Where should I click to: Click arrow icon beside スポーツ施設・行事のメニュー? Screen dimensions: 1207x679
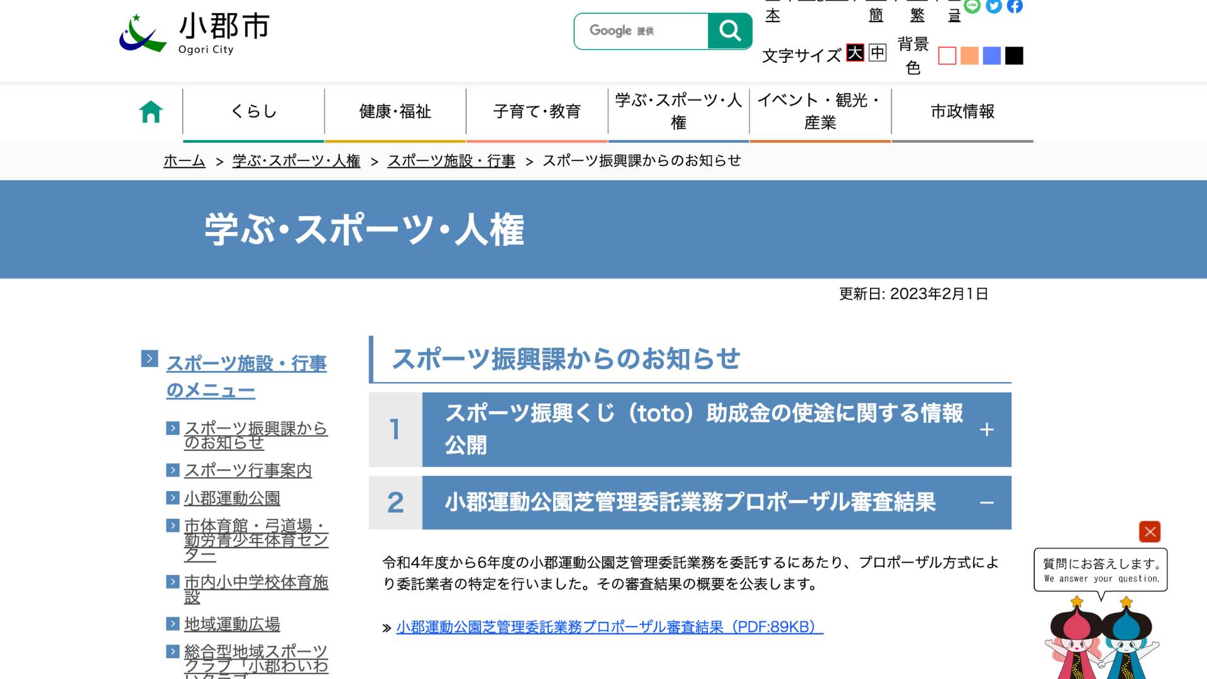pyautogui.click(x=150, y=359)
